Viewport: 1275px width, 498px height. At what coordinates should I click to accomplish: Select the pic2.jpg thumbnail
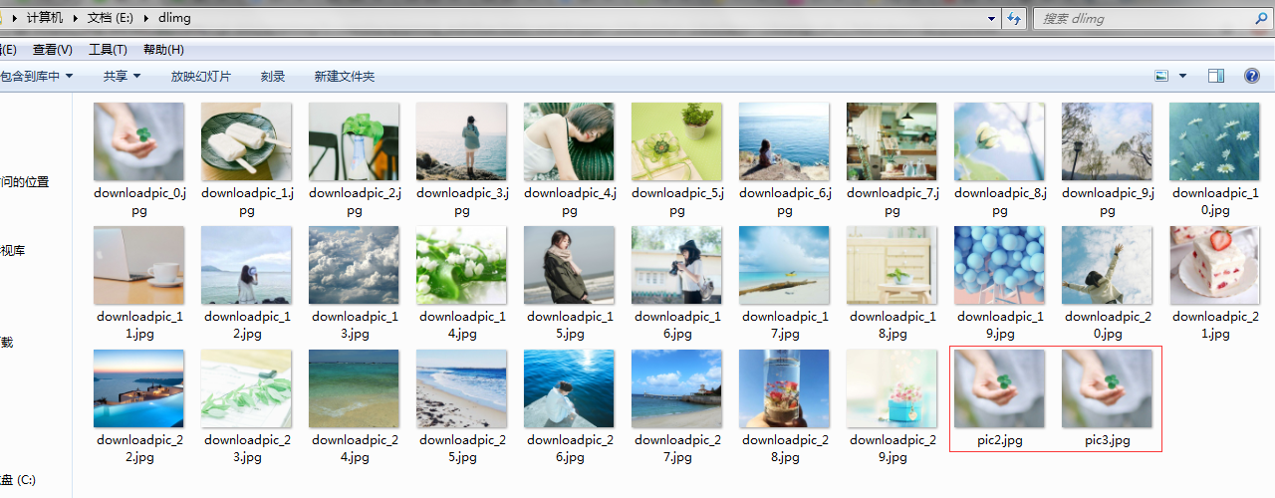pos(999,388)
